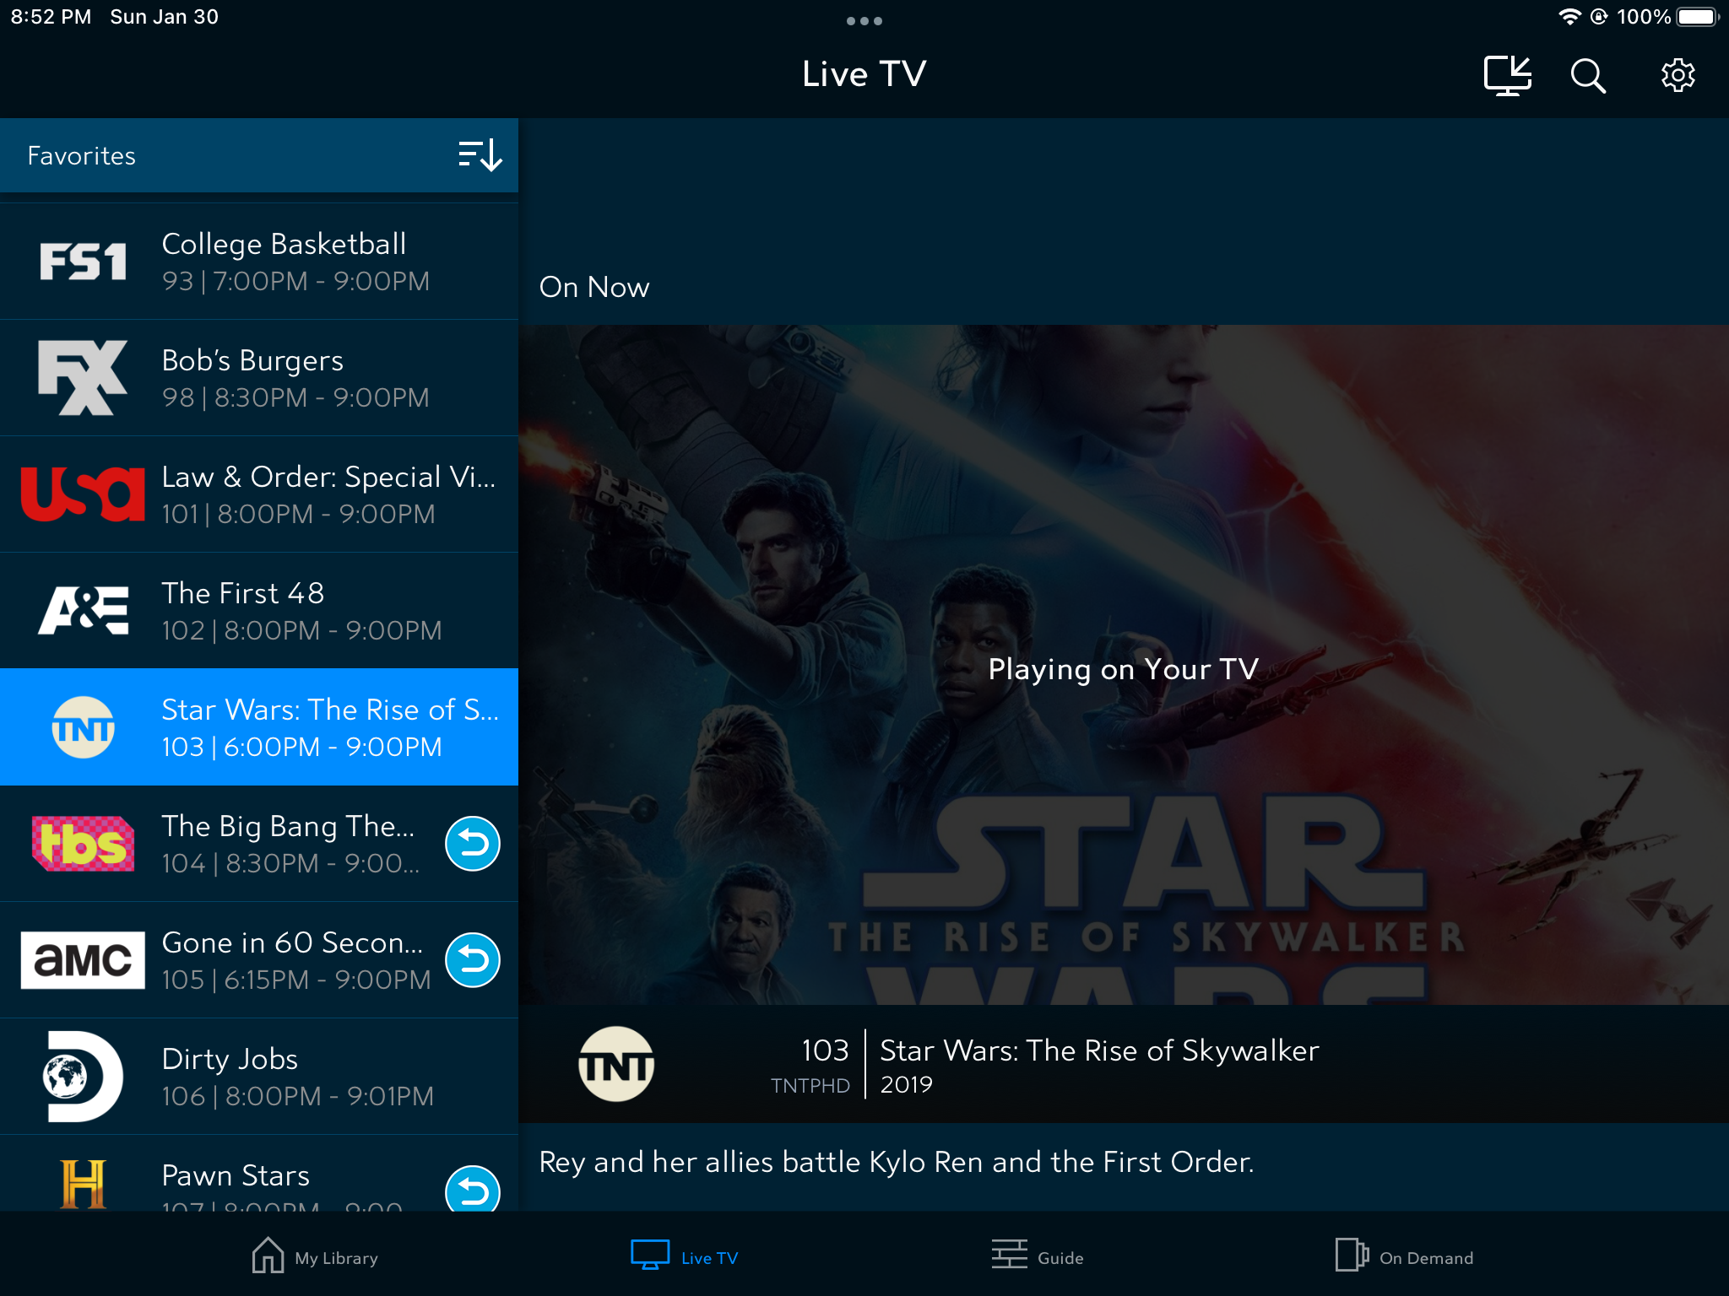The image size is (1729, 1296).
Task: Restart Gone in 60 Seconds on AMC
Action: 473,959
